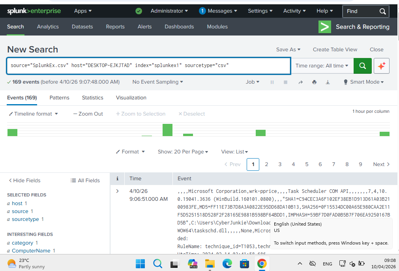The width and height of the screenshot is (399, 271).
Task: Open the weather widget
Action: (26, 264)
